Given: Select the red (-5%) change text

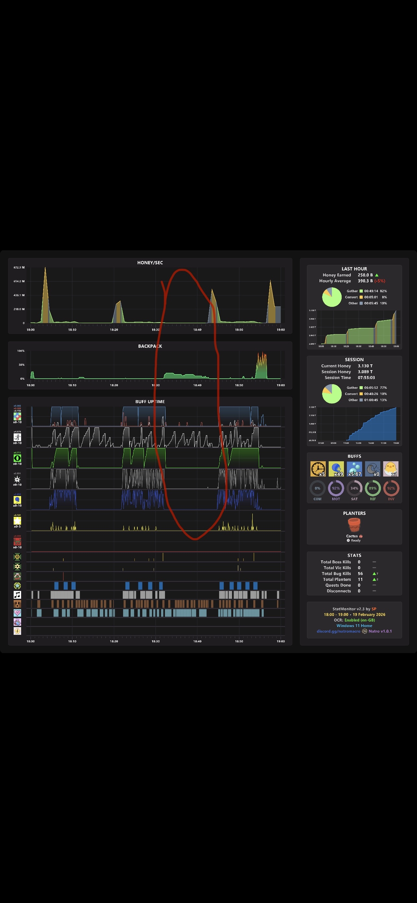Looking at the screenshot, I should click(380, 281).
